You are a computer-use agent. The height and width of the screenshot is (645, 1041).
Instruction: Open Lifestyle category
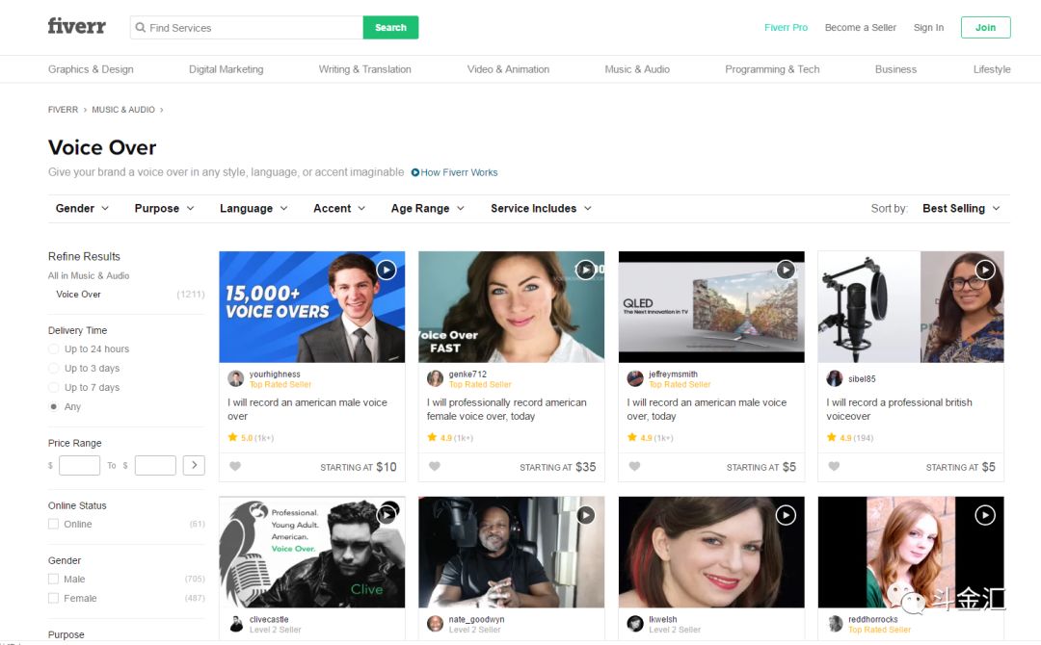(992, 69)
